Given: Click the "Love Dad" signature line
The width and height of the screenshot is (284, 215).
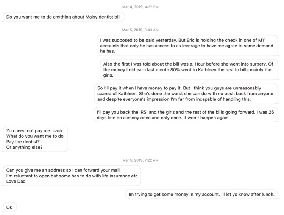Looking at the screenshot, I should (x=17, y=181).
